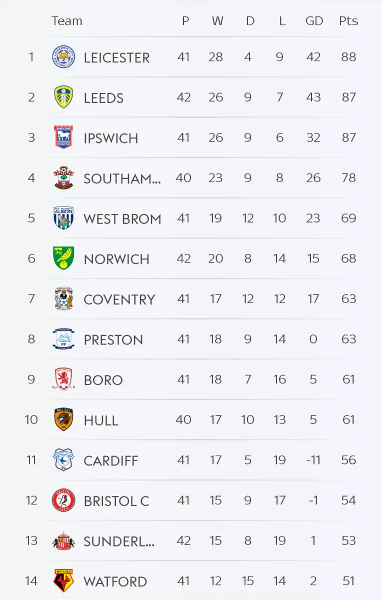The width and height of the screenshot is (382, 600).
Task: Click the Southampton club badge
Action: pyautogui.click(x=63, y=178)
